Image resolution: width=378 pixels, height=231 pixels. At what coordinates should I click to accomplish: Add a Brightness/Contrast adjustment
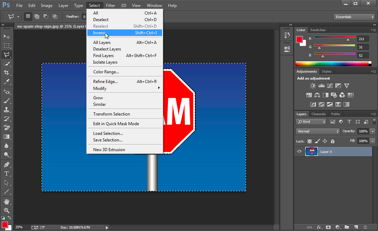pyautogui.click(x=313, y=86)
